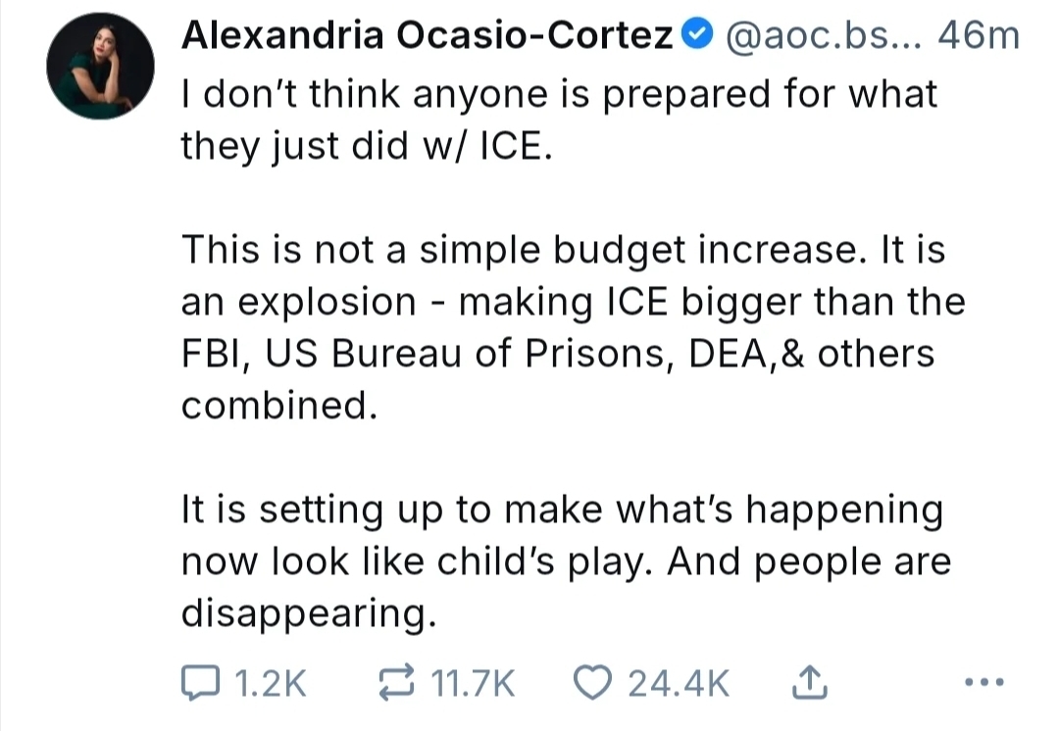The height and width of the screenshot is (731, 1059).
Task: Click the "This is not a simple budget" line
Action: [x=563, y=249]
